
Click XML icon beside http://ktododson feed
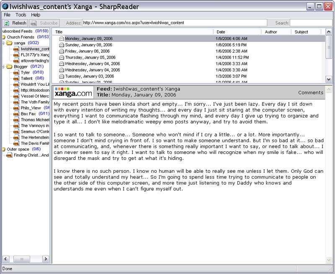[x=16, y=90]
